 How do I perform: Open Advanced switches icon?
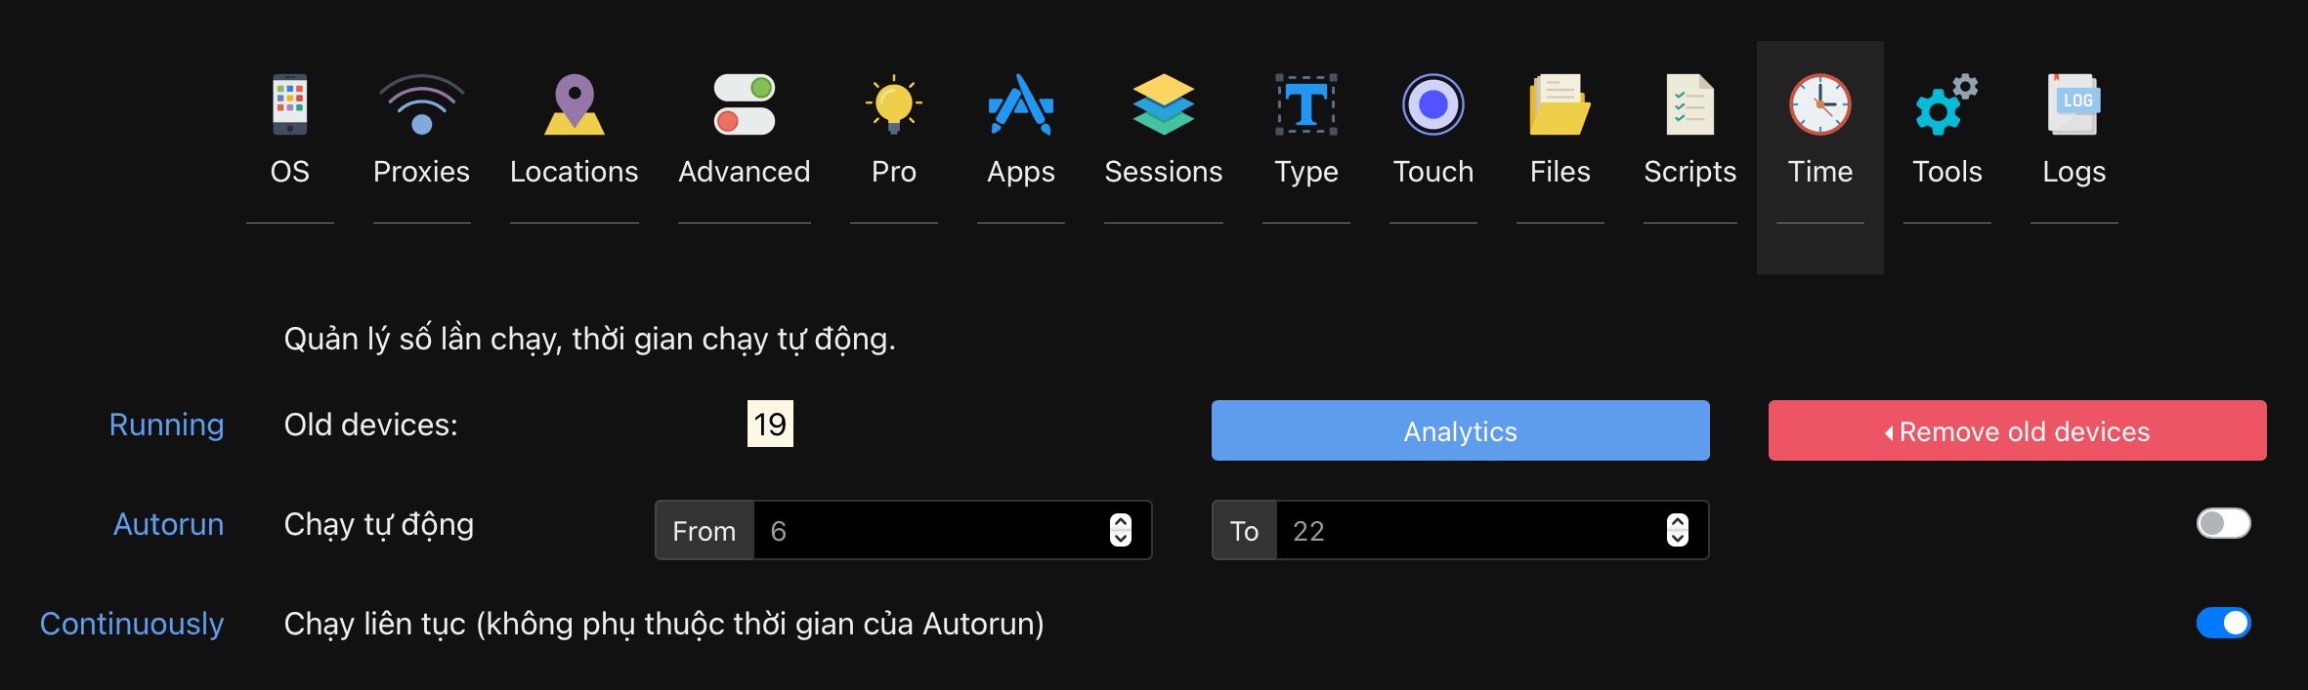point(745,104)
